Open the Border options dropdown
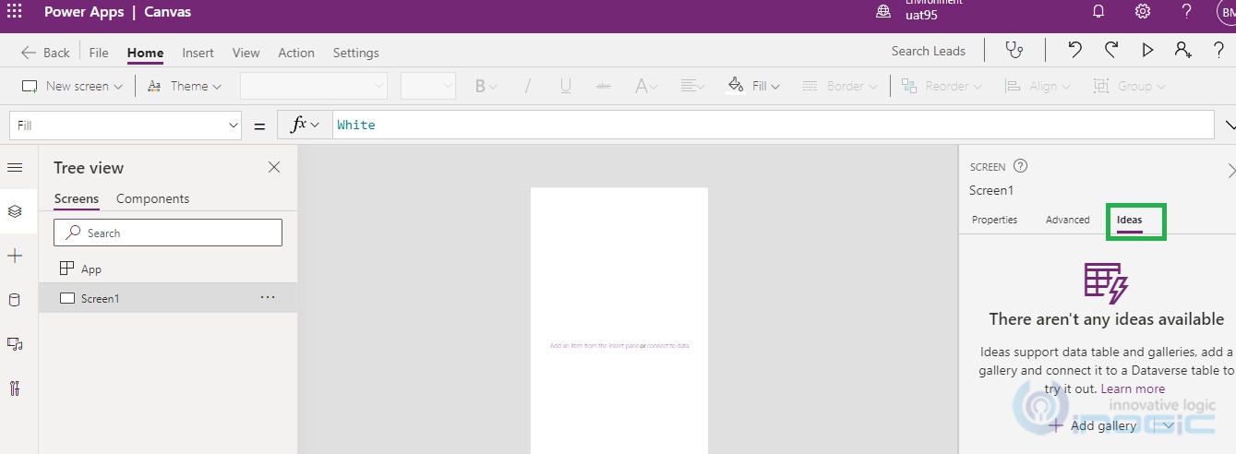1236x454 pixels. coord(839,86)
